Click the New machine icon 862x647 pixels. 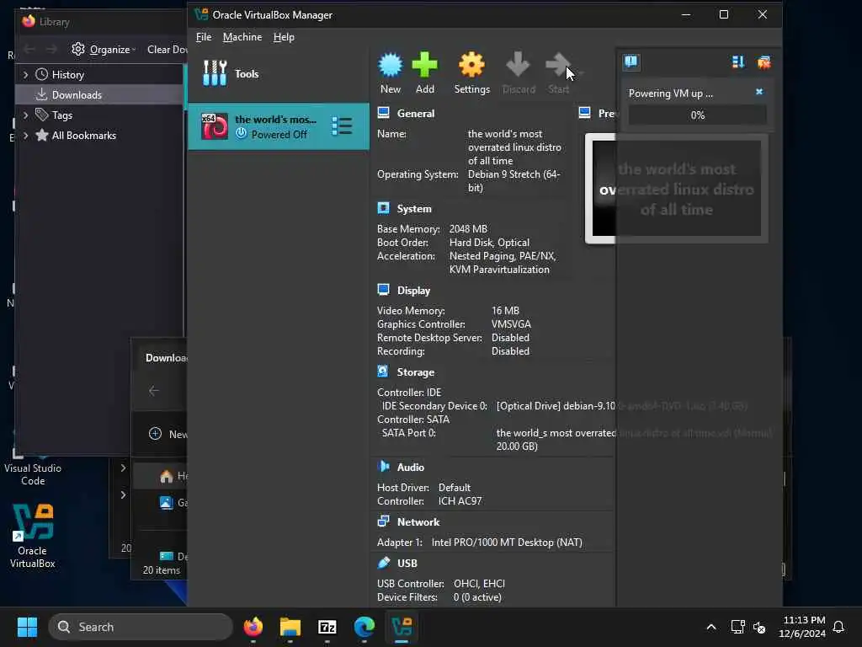tap(391, 66)
